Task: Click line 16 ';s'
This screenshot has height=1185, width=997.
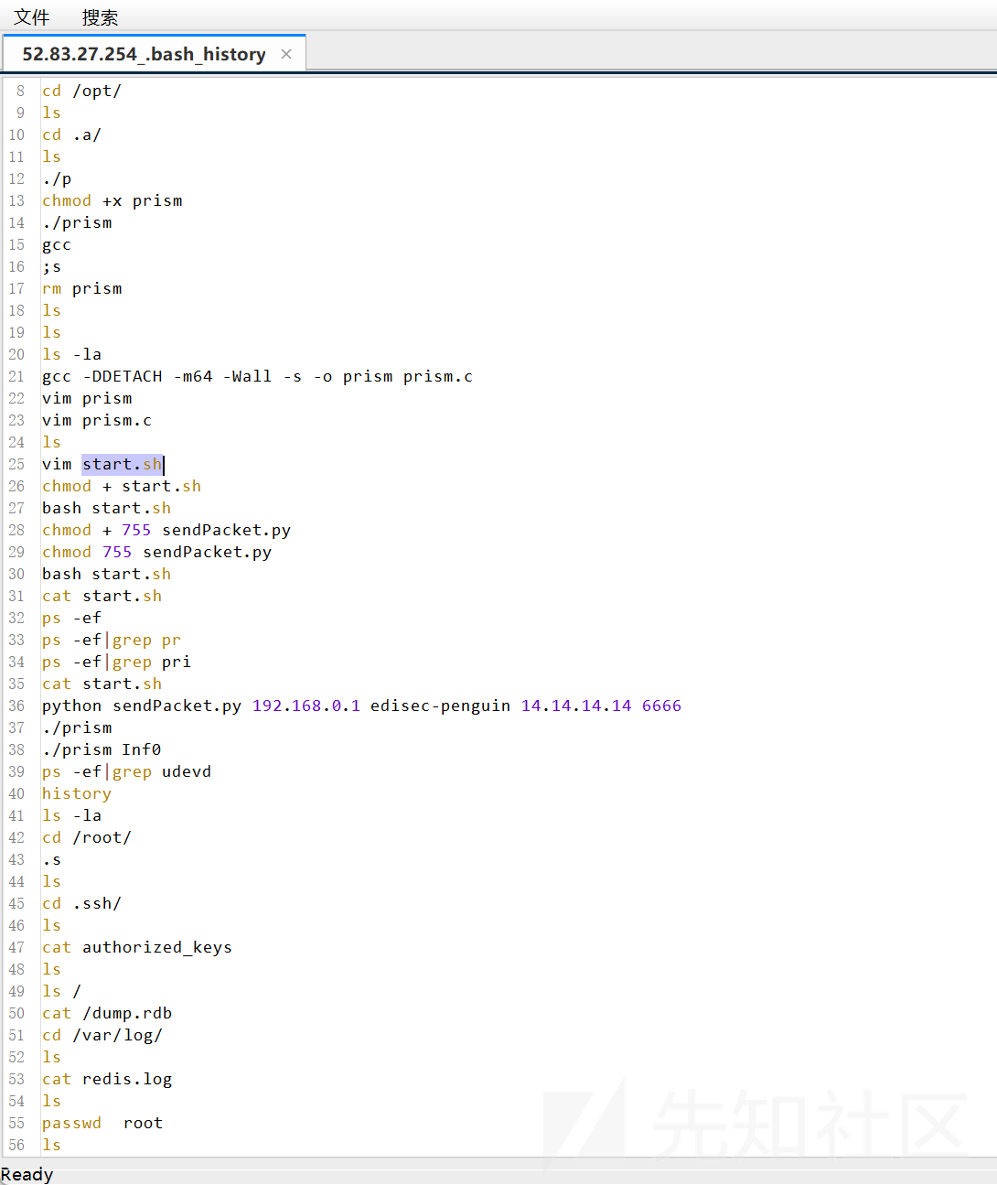Action: (51, 266)
